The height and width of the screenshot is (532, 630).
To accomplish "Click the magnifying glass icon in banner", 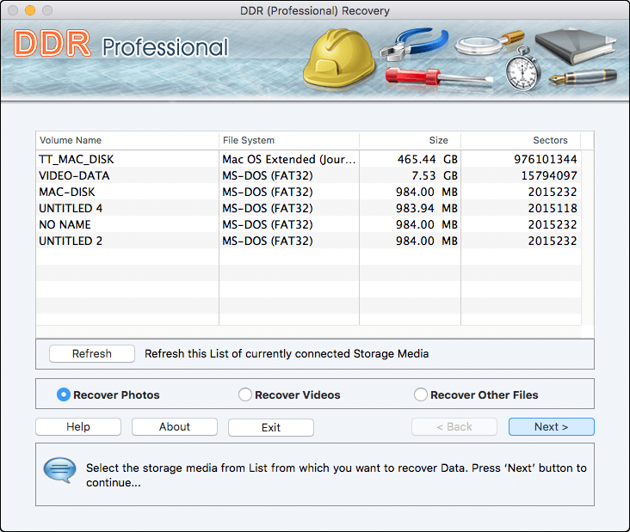I will point(490,42).
